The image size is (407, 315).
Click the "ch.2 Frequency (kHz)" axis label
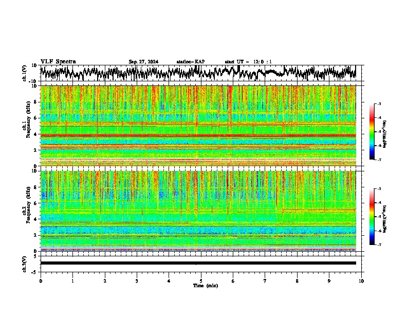(x=27, y=205)
